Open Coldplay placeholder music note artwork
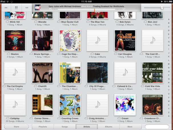Viewport: 173px width, 130px height. [15, 105]
